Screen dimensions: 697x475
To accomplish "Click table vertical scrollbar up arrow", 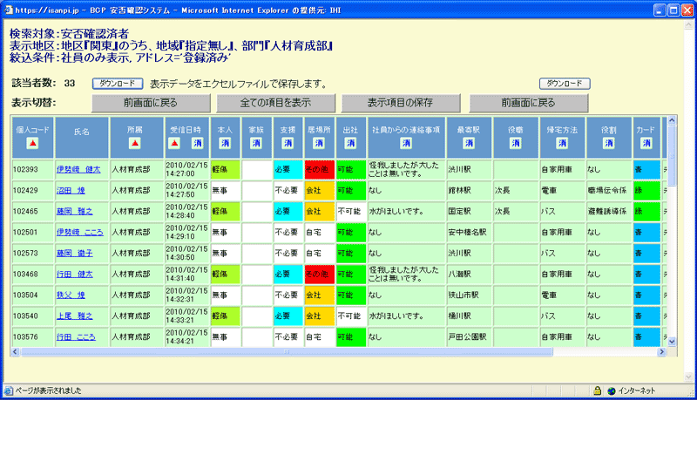I will tap(672, 120).
